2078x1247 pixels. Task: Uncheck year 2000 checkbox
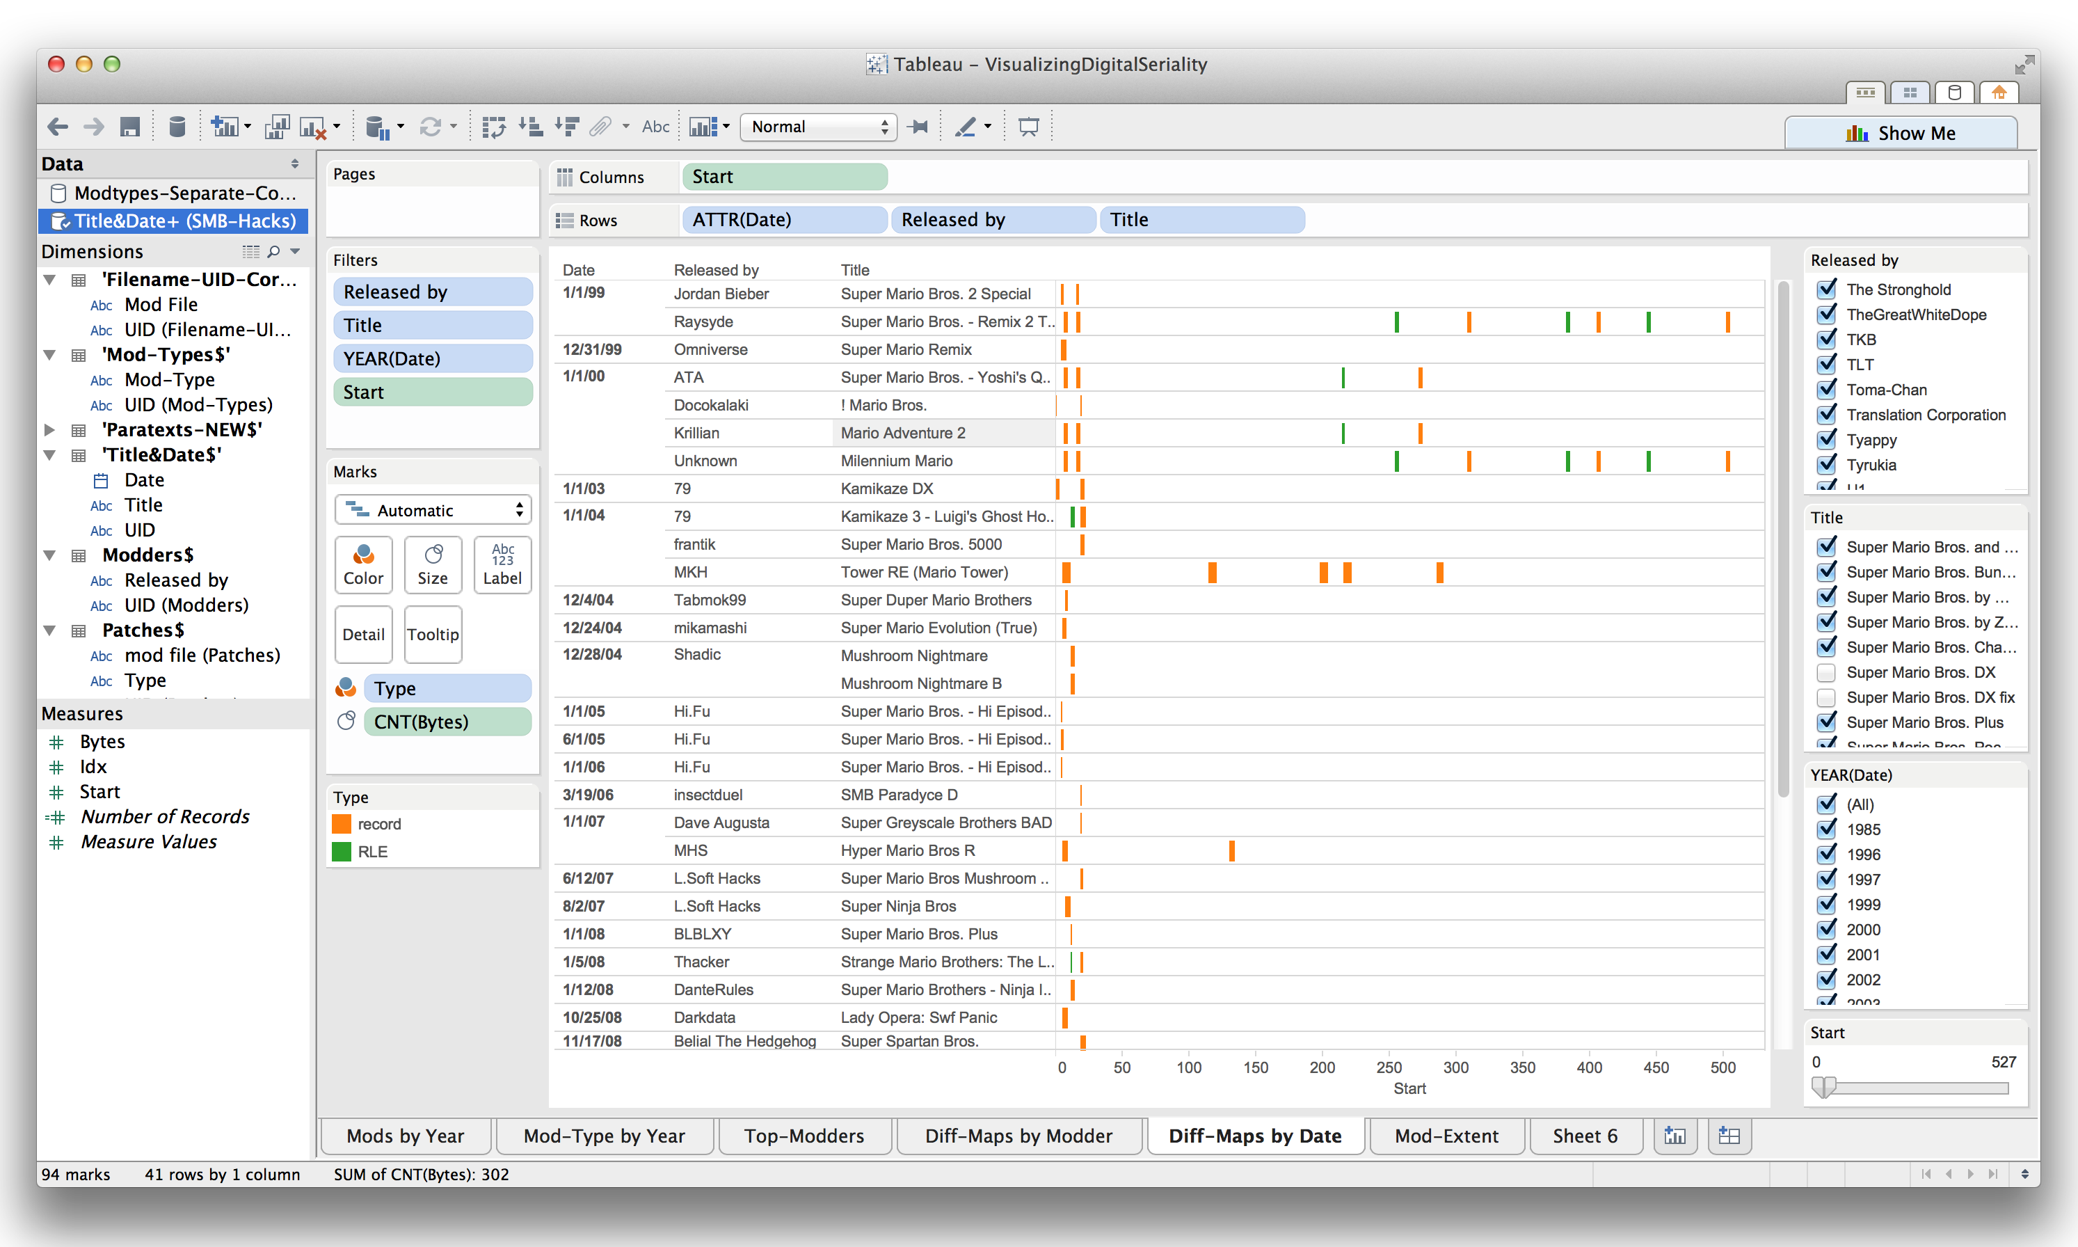pos(1826,930)
